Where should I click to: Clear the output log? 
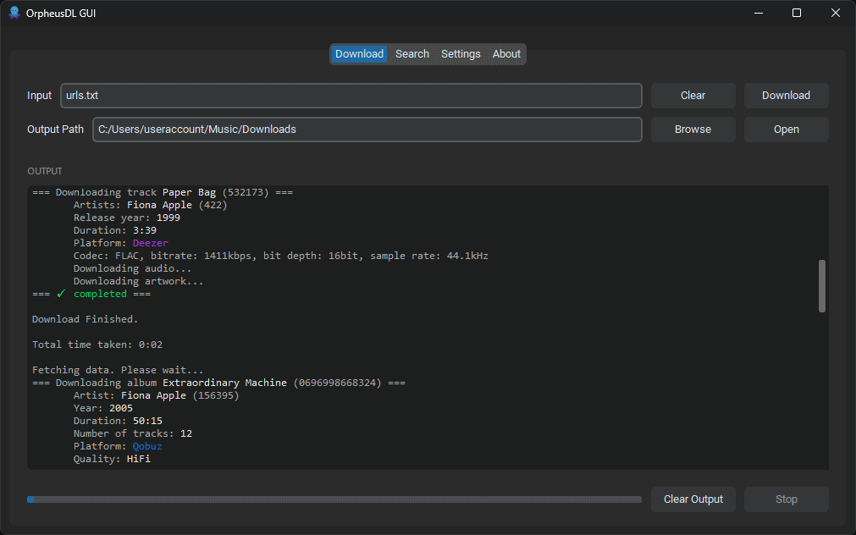(693, 499)
